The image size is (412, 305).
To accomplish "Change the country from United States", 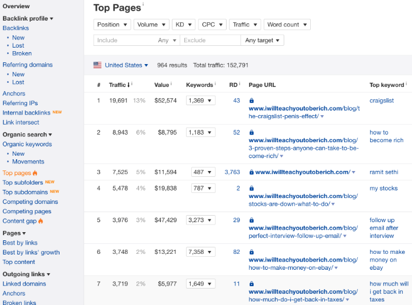I will click(x=127, y=65).
